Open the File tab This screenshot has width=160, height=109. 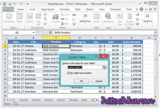tap(8, 9)
